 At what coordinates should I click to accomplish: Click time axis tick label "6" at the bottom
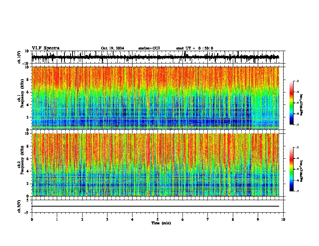183,219
